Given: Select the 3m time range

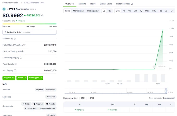Looking at the screenshot, I should (x=135, y=11).
